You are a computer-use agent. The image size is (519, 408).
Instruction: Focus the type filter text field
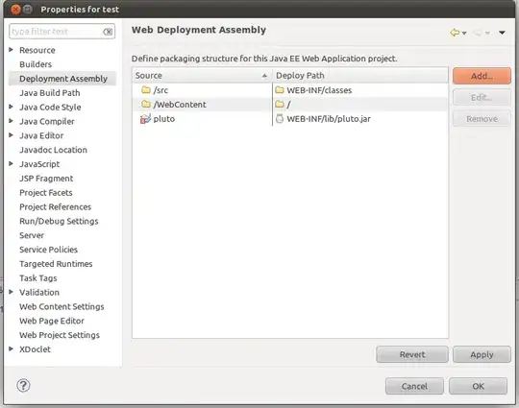56,32
